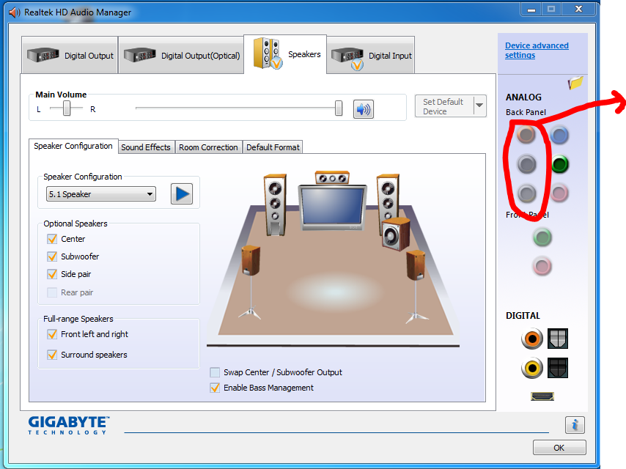626x469 pixels.
Task: Open the Default Format tab
Action: pyautogui.click(x=273, y=147)
